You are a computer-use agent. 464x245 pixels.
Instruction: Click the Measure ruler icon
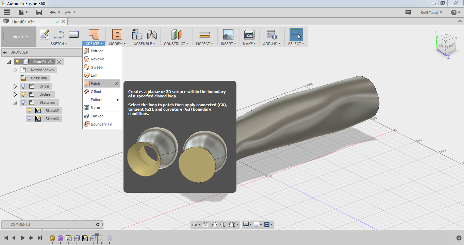coord(204,35)
